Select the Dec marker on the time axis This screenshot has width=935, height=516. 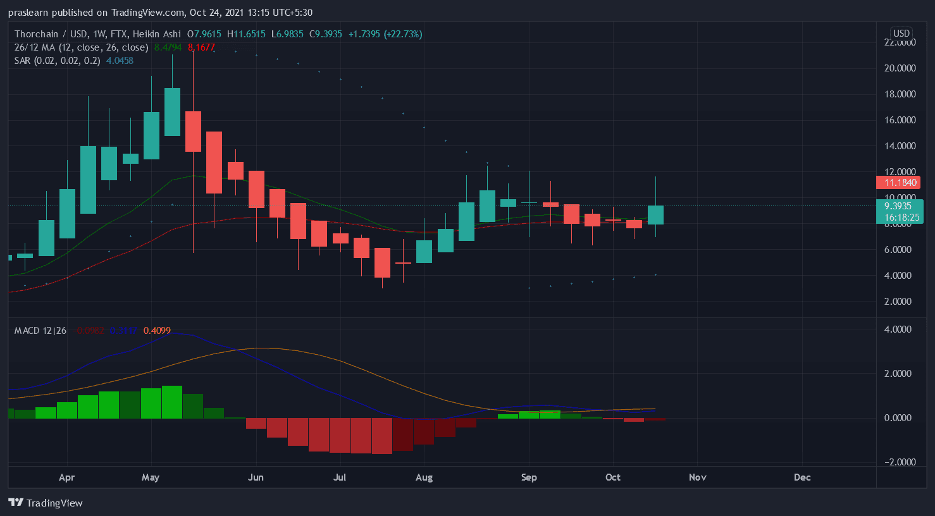[802, 477]
